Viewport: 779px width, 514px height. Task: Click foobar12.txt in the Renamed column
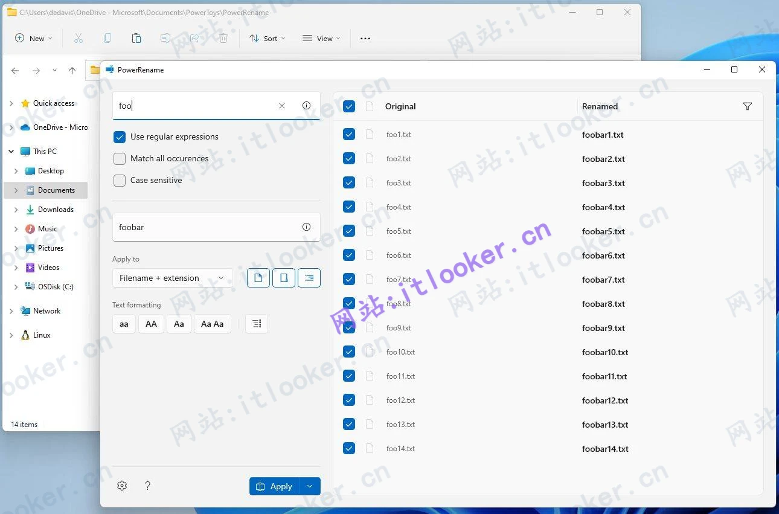pyautogui.click(x=605, y=400)
